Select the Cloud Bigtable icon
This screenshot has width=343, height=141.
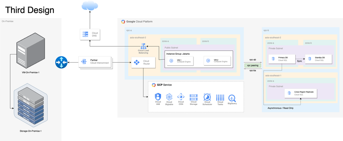click(x=169, y=97)
